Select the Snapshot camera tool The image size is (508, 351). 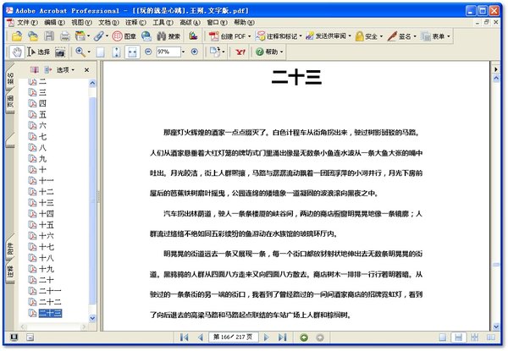[60, 52]
